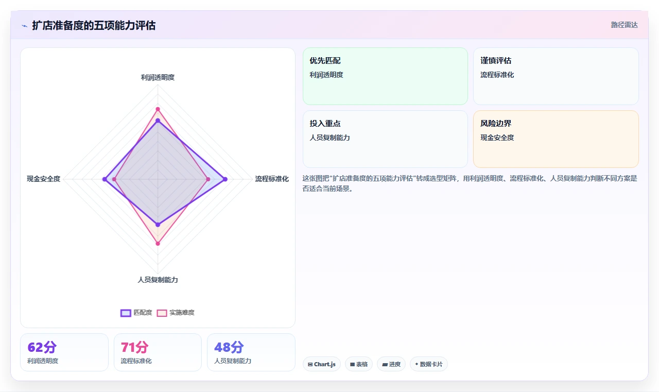Select the 表格 tag chip
Image resolution: width=659 pixels, height=392 pixels.
click(359, 364)
